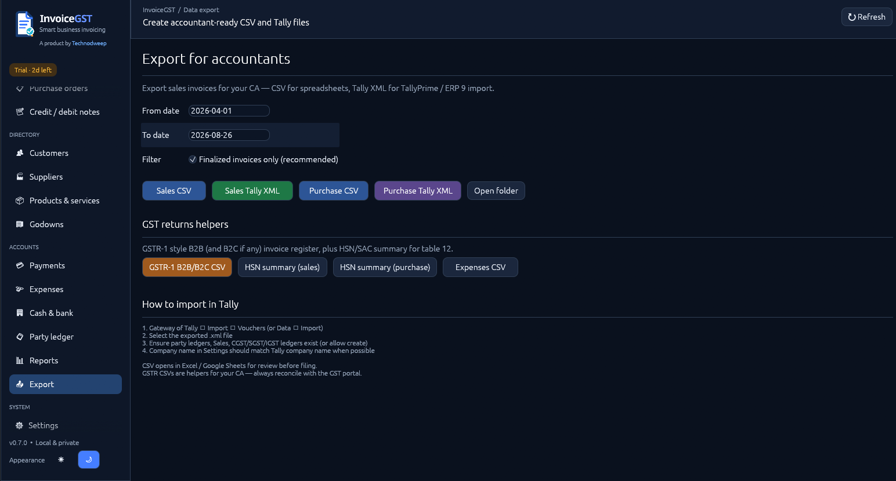Click the Customers sidebar icon
The height and width of the screenshot is (481, 896).
click(x=20, y=153)
